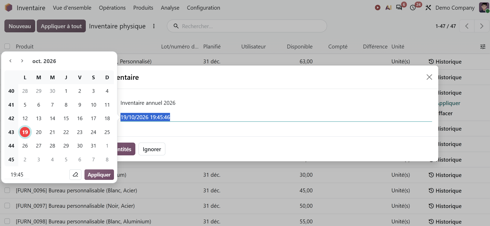Viewport: 490px width, 226px height.
Task: Open the Opérations menu
Action: [112, 8]
